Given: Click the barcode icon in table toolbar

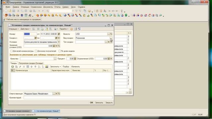Looking at the screenshot, I should click(x=47, y=67).
